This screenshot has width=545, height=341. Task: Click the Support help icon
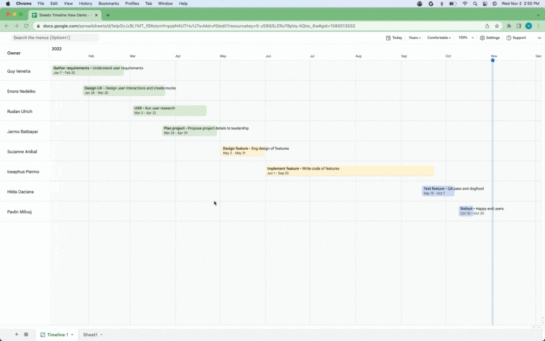coord(509,38)
